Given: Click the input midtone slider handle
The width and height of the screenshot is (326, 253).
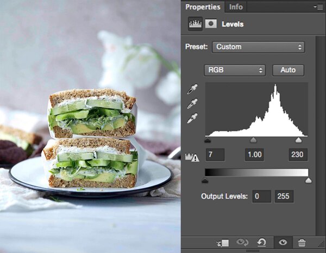Looking at the screenshot, I should click(253, 140).
